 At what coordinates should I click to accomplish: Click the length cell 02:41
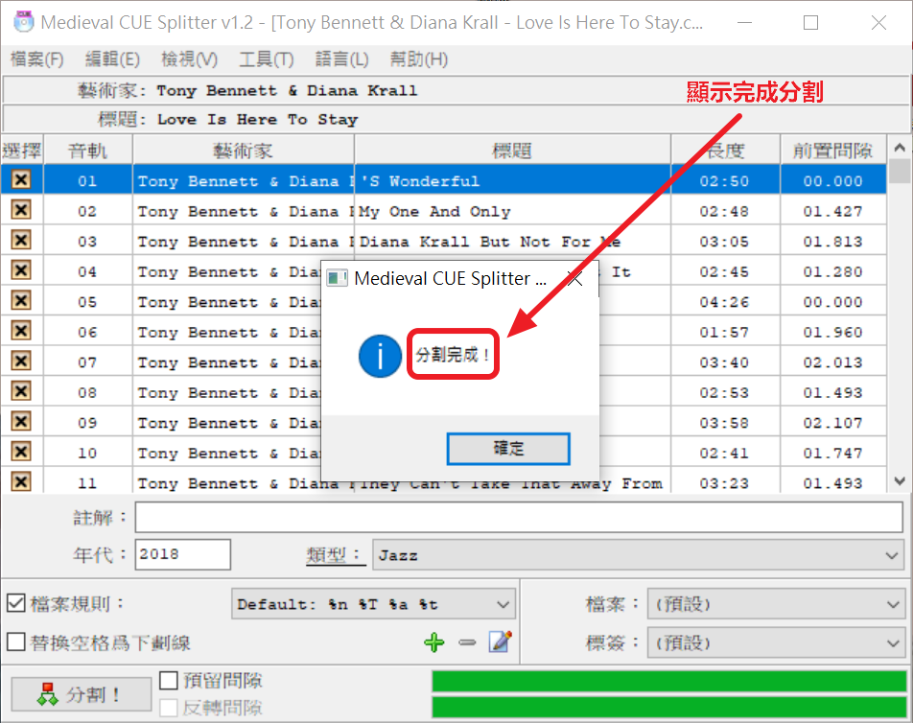click(x=724, y=454)
